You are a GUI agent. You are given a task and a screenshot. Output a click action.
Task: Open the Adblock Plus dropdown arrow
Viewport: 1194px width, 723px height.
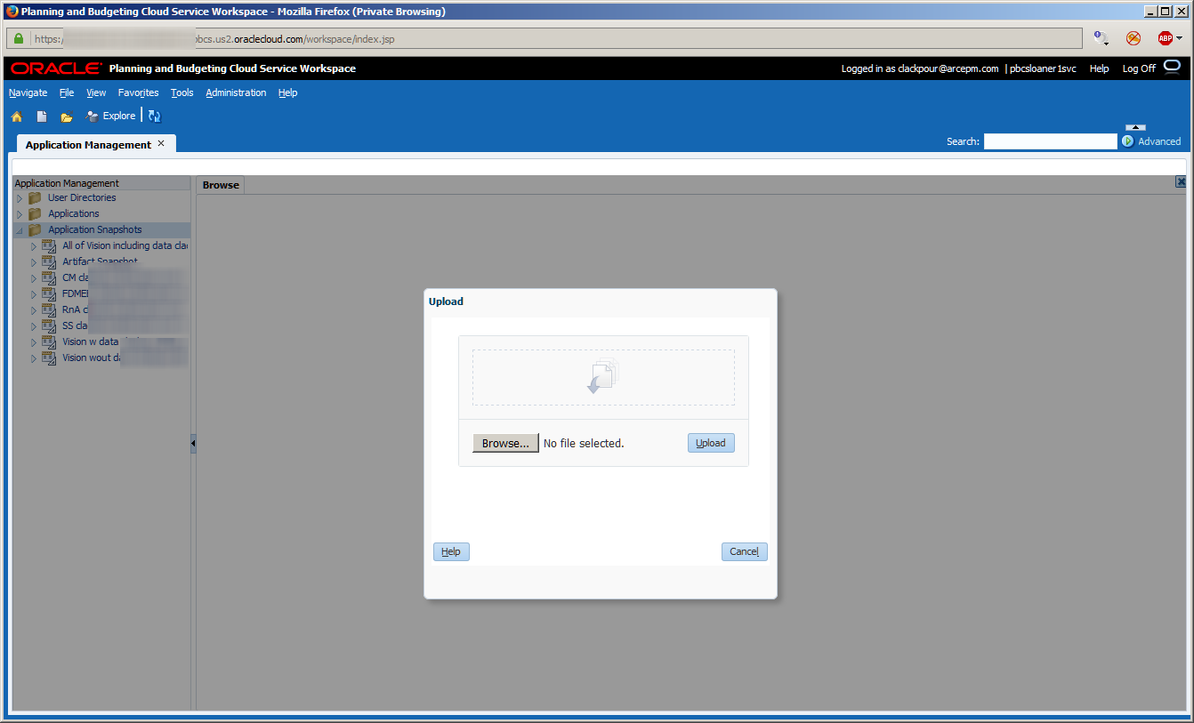(1179, 38)
